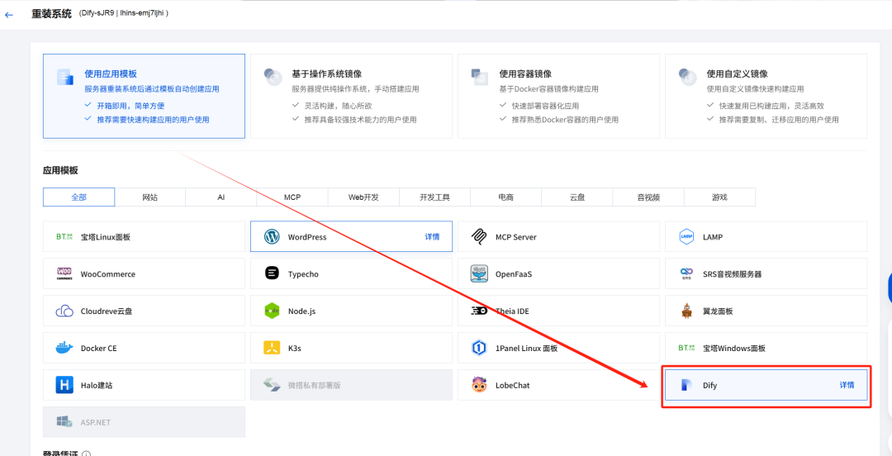Select the Halo建站 template name

pos(97,386)
